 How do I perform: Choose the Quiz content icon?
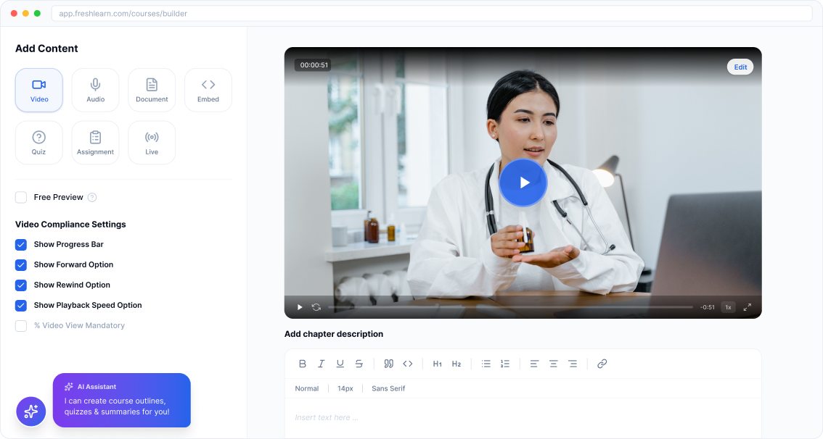[x=39, y=143]
